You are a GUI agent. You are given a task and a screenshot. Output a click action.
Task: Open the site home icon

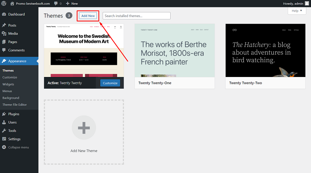coord(12,3)
